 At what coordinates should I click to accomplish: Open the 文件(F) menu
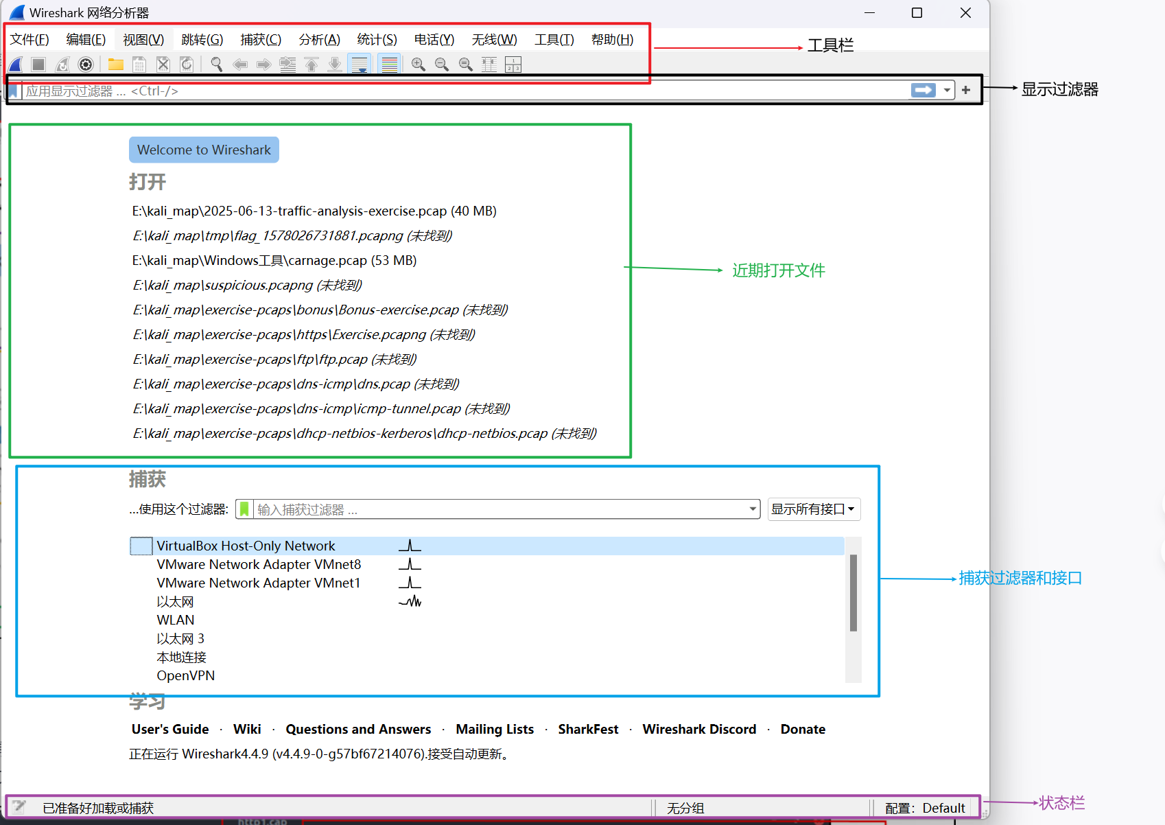(x=30, y=40)
